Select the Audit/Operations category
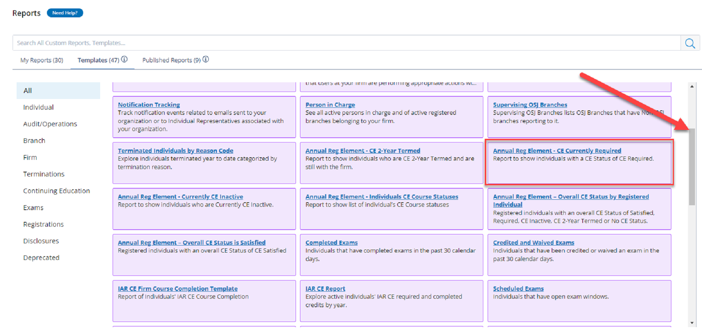This screenshot has height=333, width=702. [50, 124]
